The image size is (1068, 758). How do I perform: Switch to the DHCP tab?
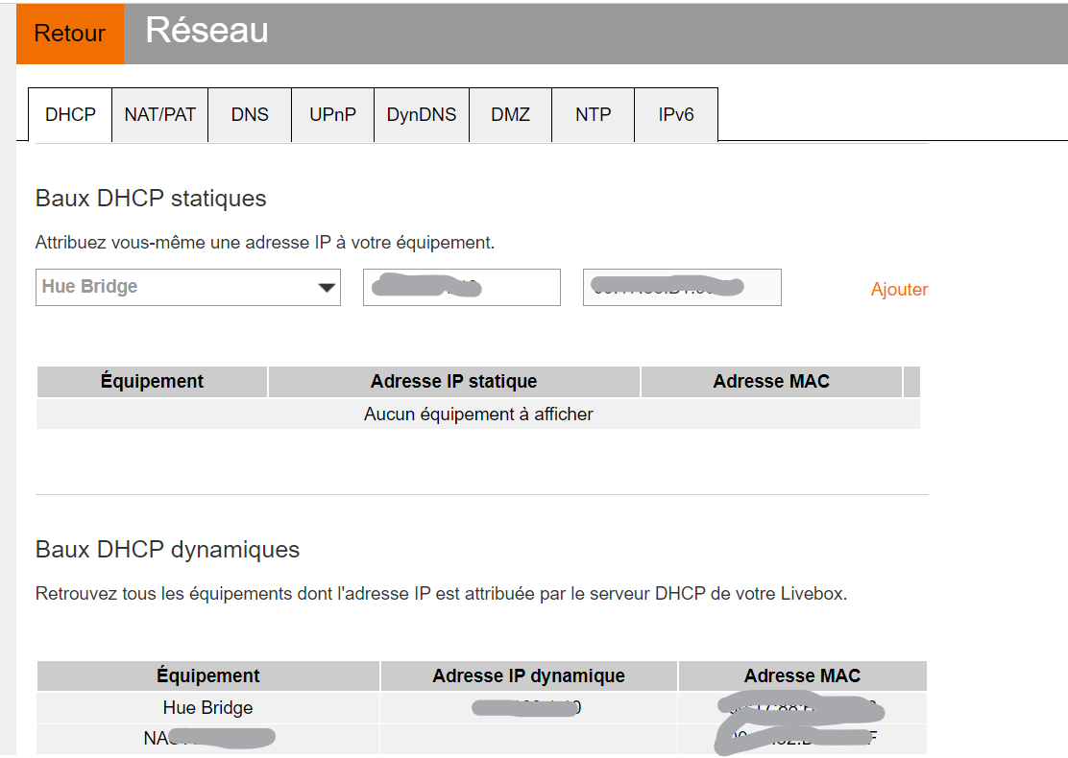70,115
